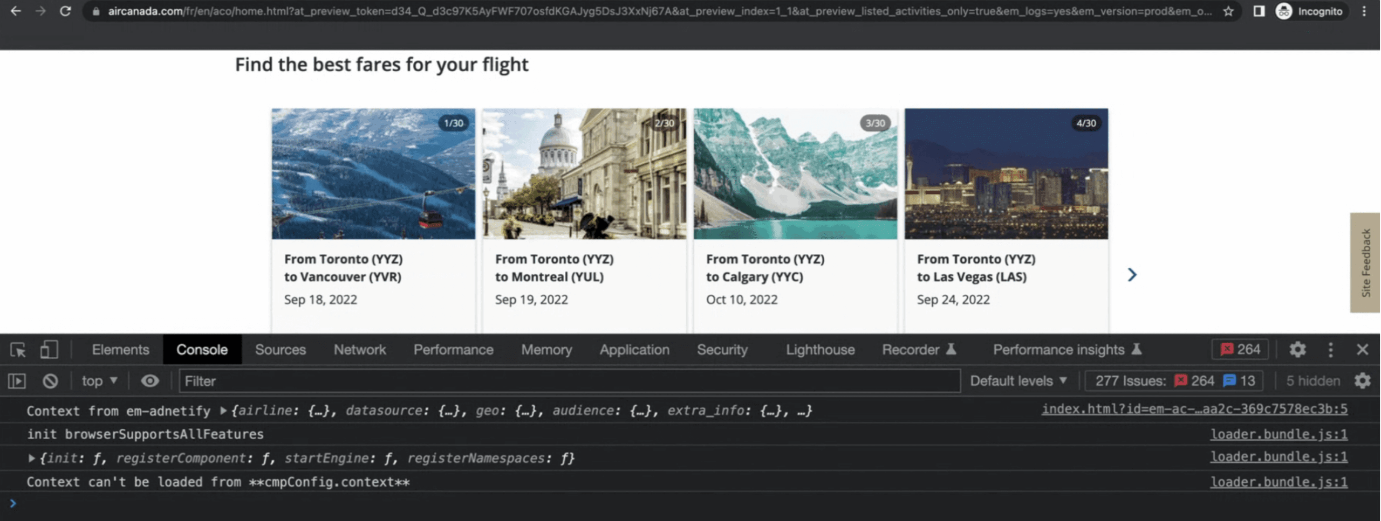Click the Incognito profile button
This screenshot has height=521, width=1381.
[x=1309, y=11]
